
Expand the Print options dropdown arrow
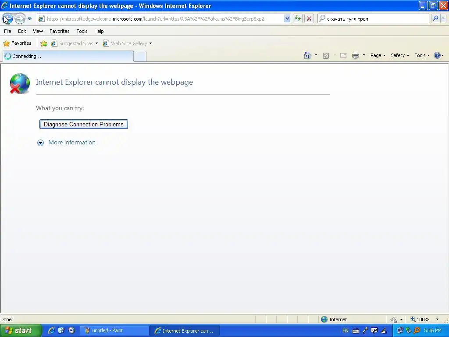[x=364, y=55]
